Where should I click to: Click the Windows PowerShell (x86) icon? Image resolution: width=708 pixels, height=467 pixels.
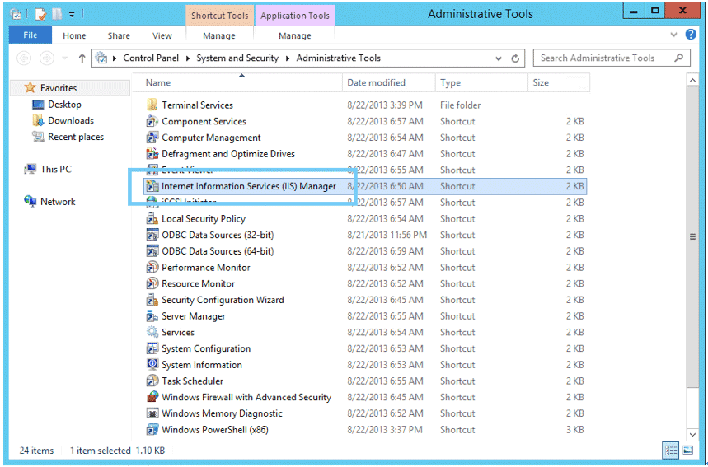[152, 430]
